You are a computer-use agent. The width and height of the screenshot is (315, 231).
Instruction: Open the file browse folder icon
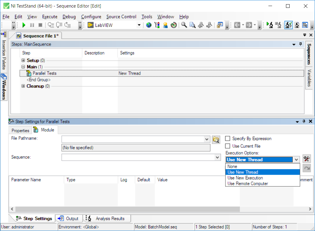pyautogui.click(x=216, y=140)
